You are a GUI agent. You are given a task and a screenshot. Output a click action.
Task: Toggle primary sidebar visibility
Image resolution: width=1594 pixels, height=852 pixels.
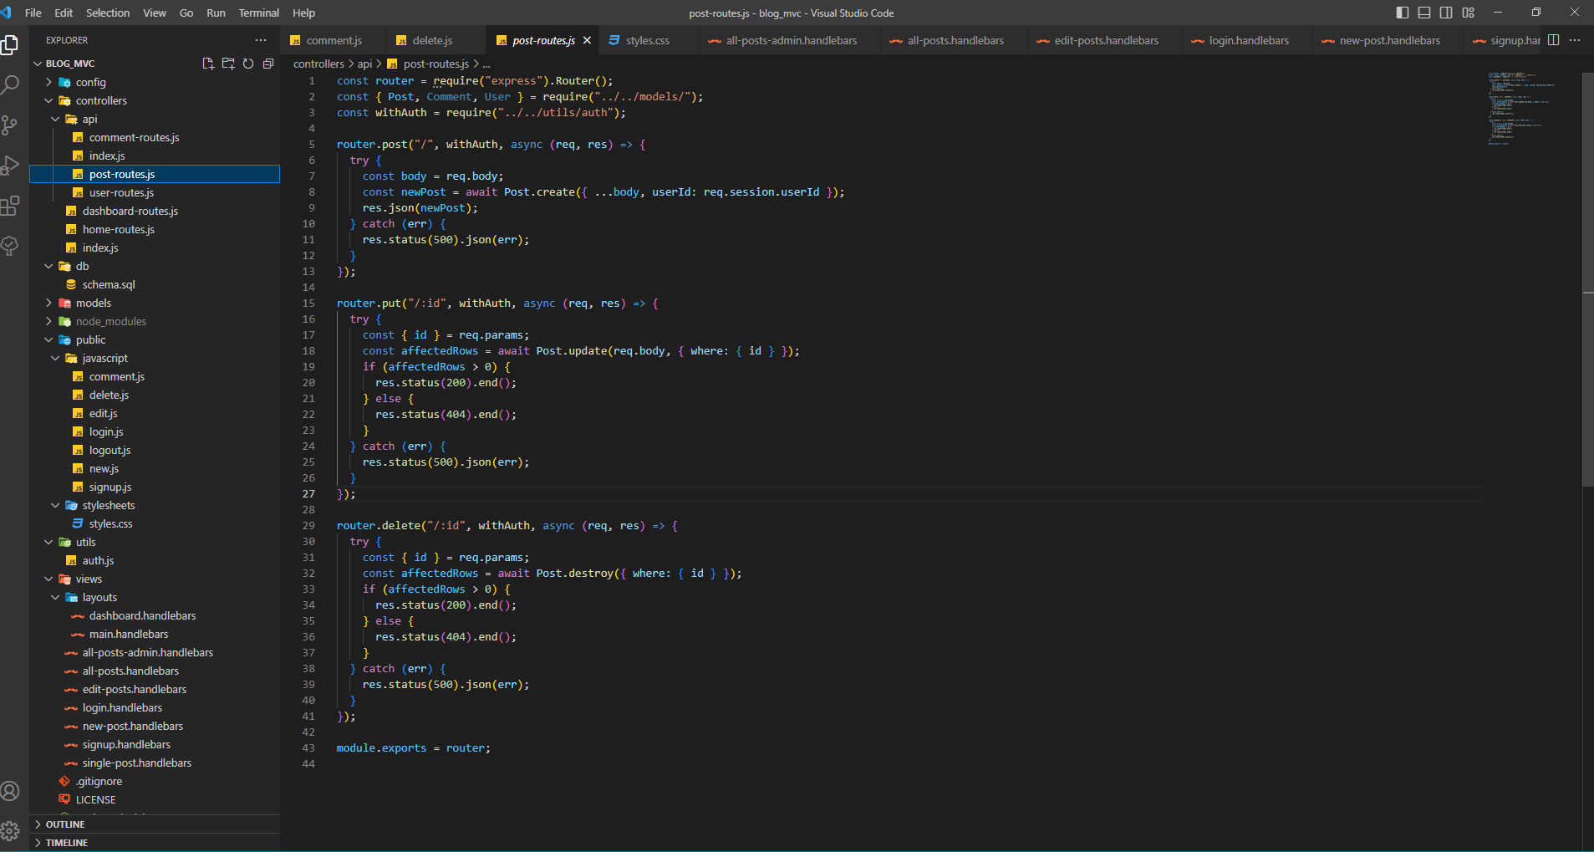click(1403, 13)
